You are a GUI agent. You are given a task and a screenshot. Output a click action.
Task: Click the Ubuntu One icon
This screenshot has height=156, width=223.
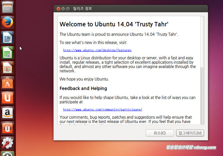7,98
